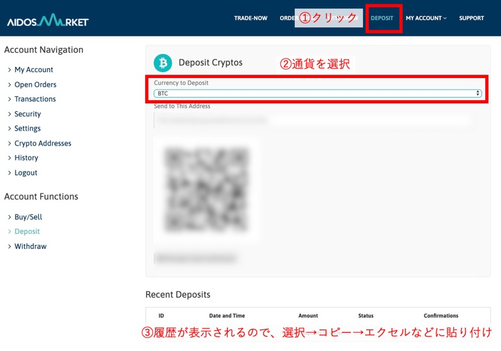This screenshot has height=351, width=501.
Task: Click the blurred deposit QR code
Action: [206, 190]
